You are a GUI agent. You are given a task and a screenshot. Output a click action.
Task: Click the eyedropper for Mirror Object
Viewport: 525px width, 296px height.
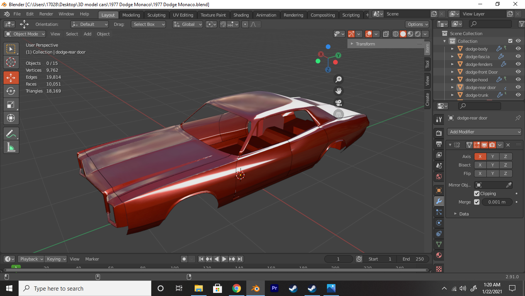(x=509, y=185)
